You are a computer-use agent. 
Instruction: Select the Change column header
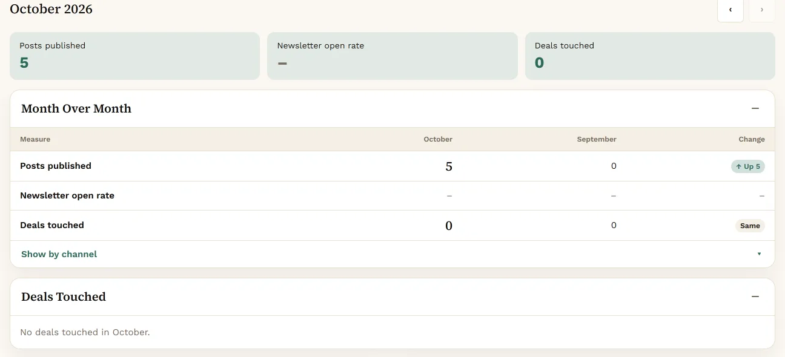(x=752, y=139)
